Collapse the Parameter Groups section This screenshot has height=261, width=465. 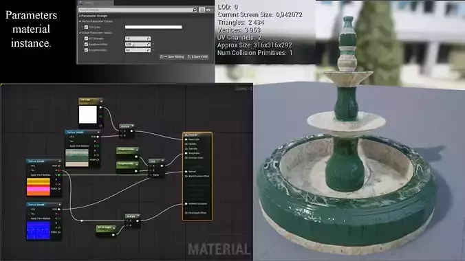coord(80,16)
